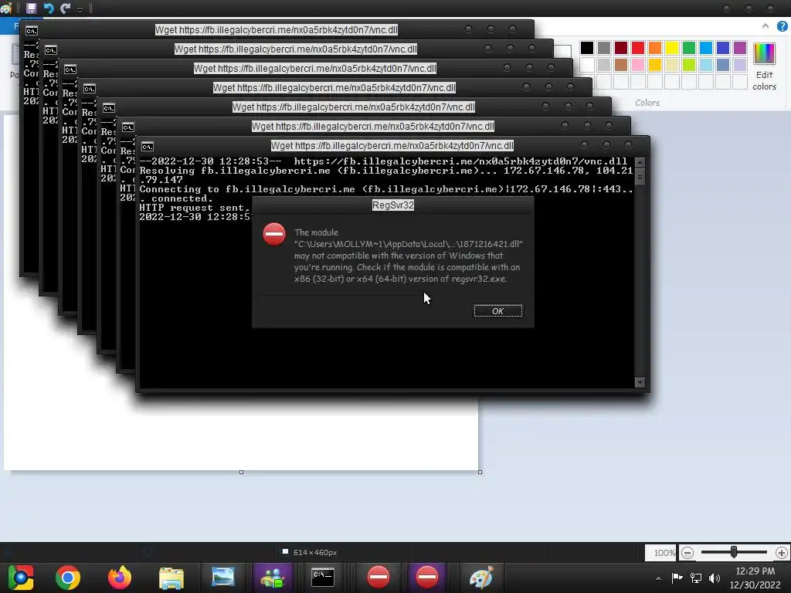Pick the indigo color swatch
791x593 pixels.
pyautogui.click(x=723, y=47)
